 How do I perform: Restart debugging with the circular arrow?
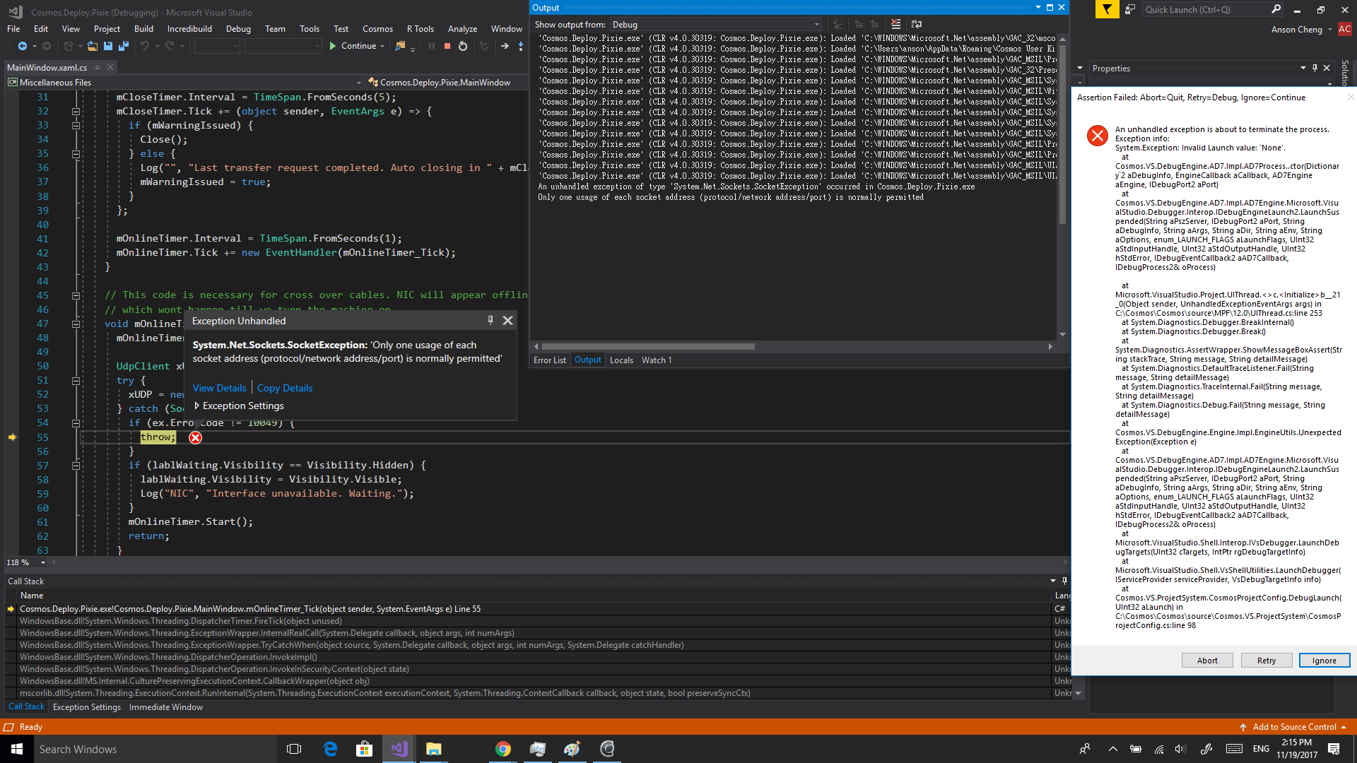tap(463, 46)
